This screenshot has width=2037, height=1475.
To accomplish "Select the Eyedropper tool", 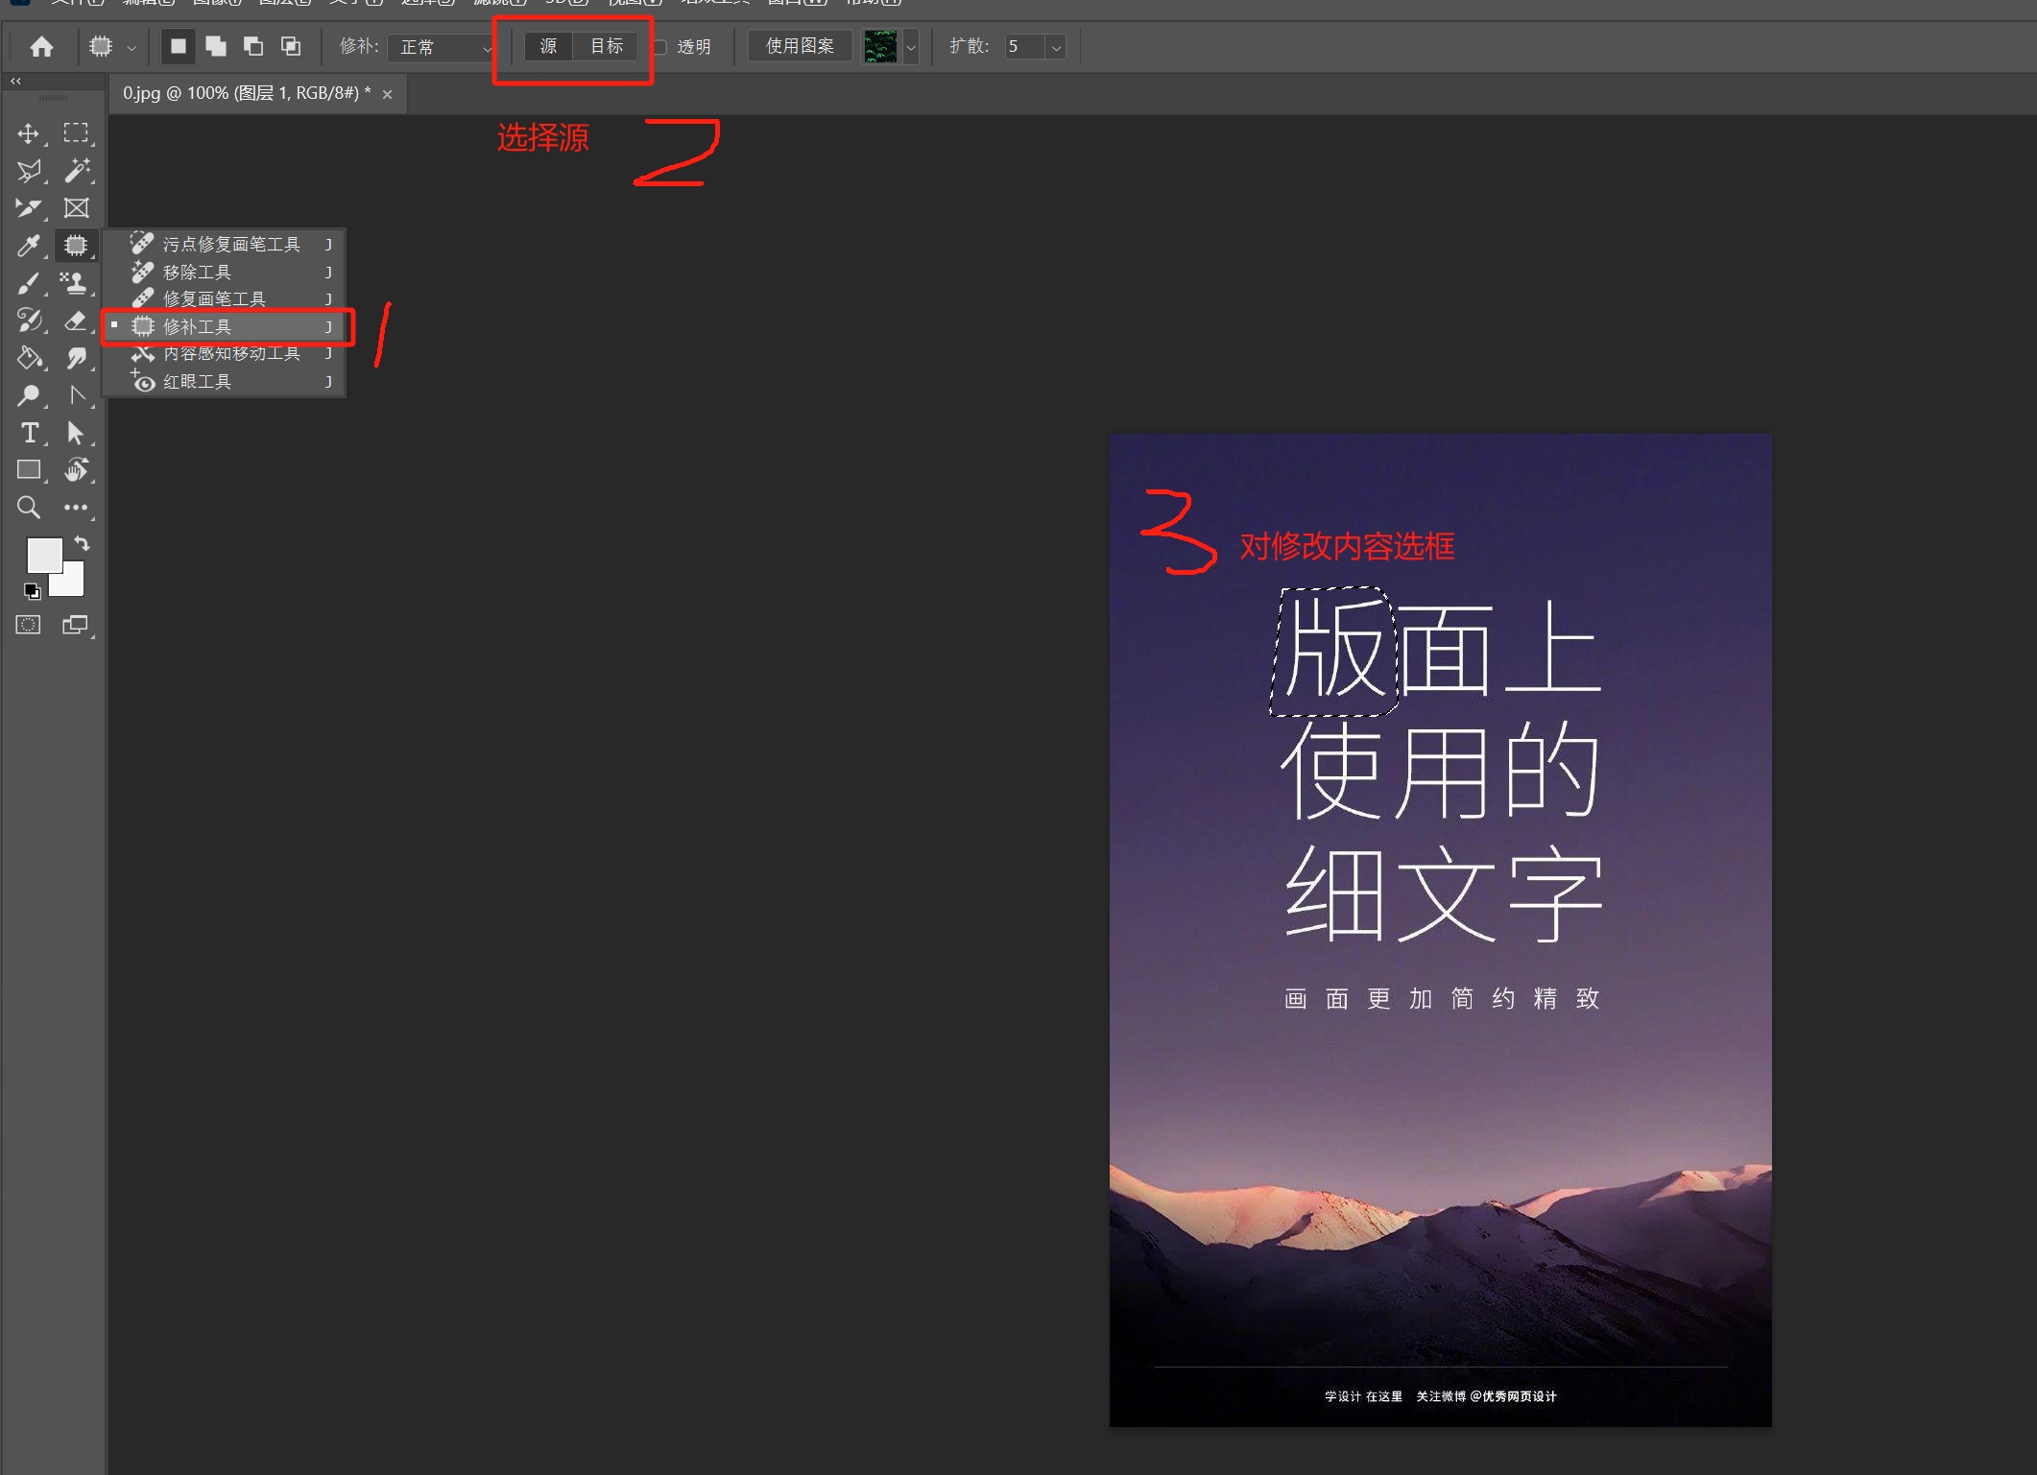I will coord(29,246).
